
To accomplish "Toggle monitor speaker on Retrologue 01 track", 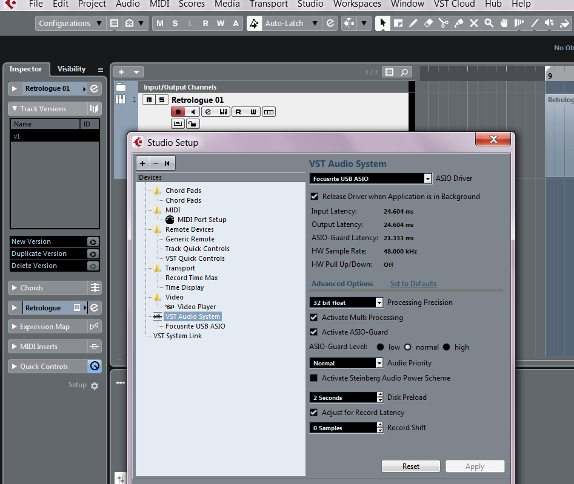I will pos(193,112).
